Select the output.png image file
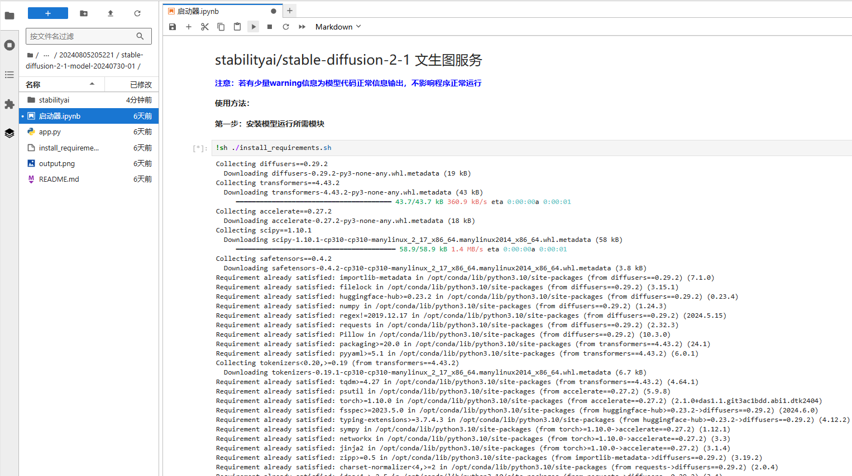Screen dimensions: 852x476 pyautogui.click(x=89, y=163)
